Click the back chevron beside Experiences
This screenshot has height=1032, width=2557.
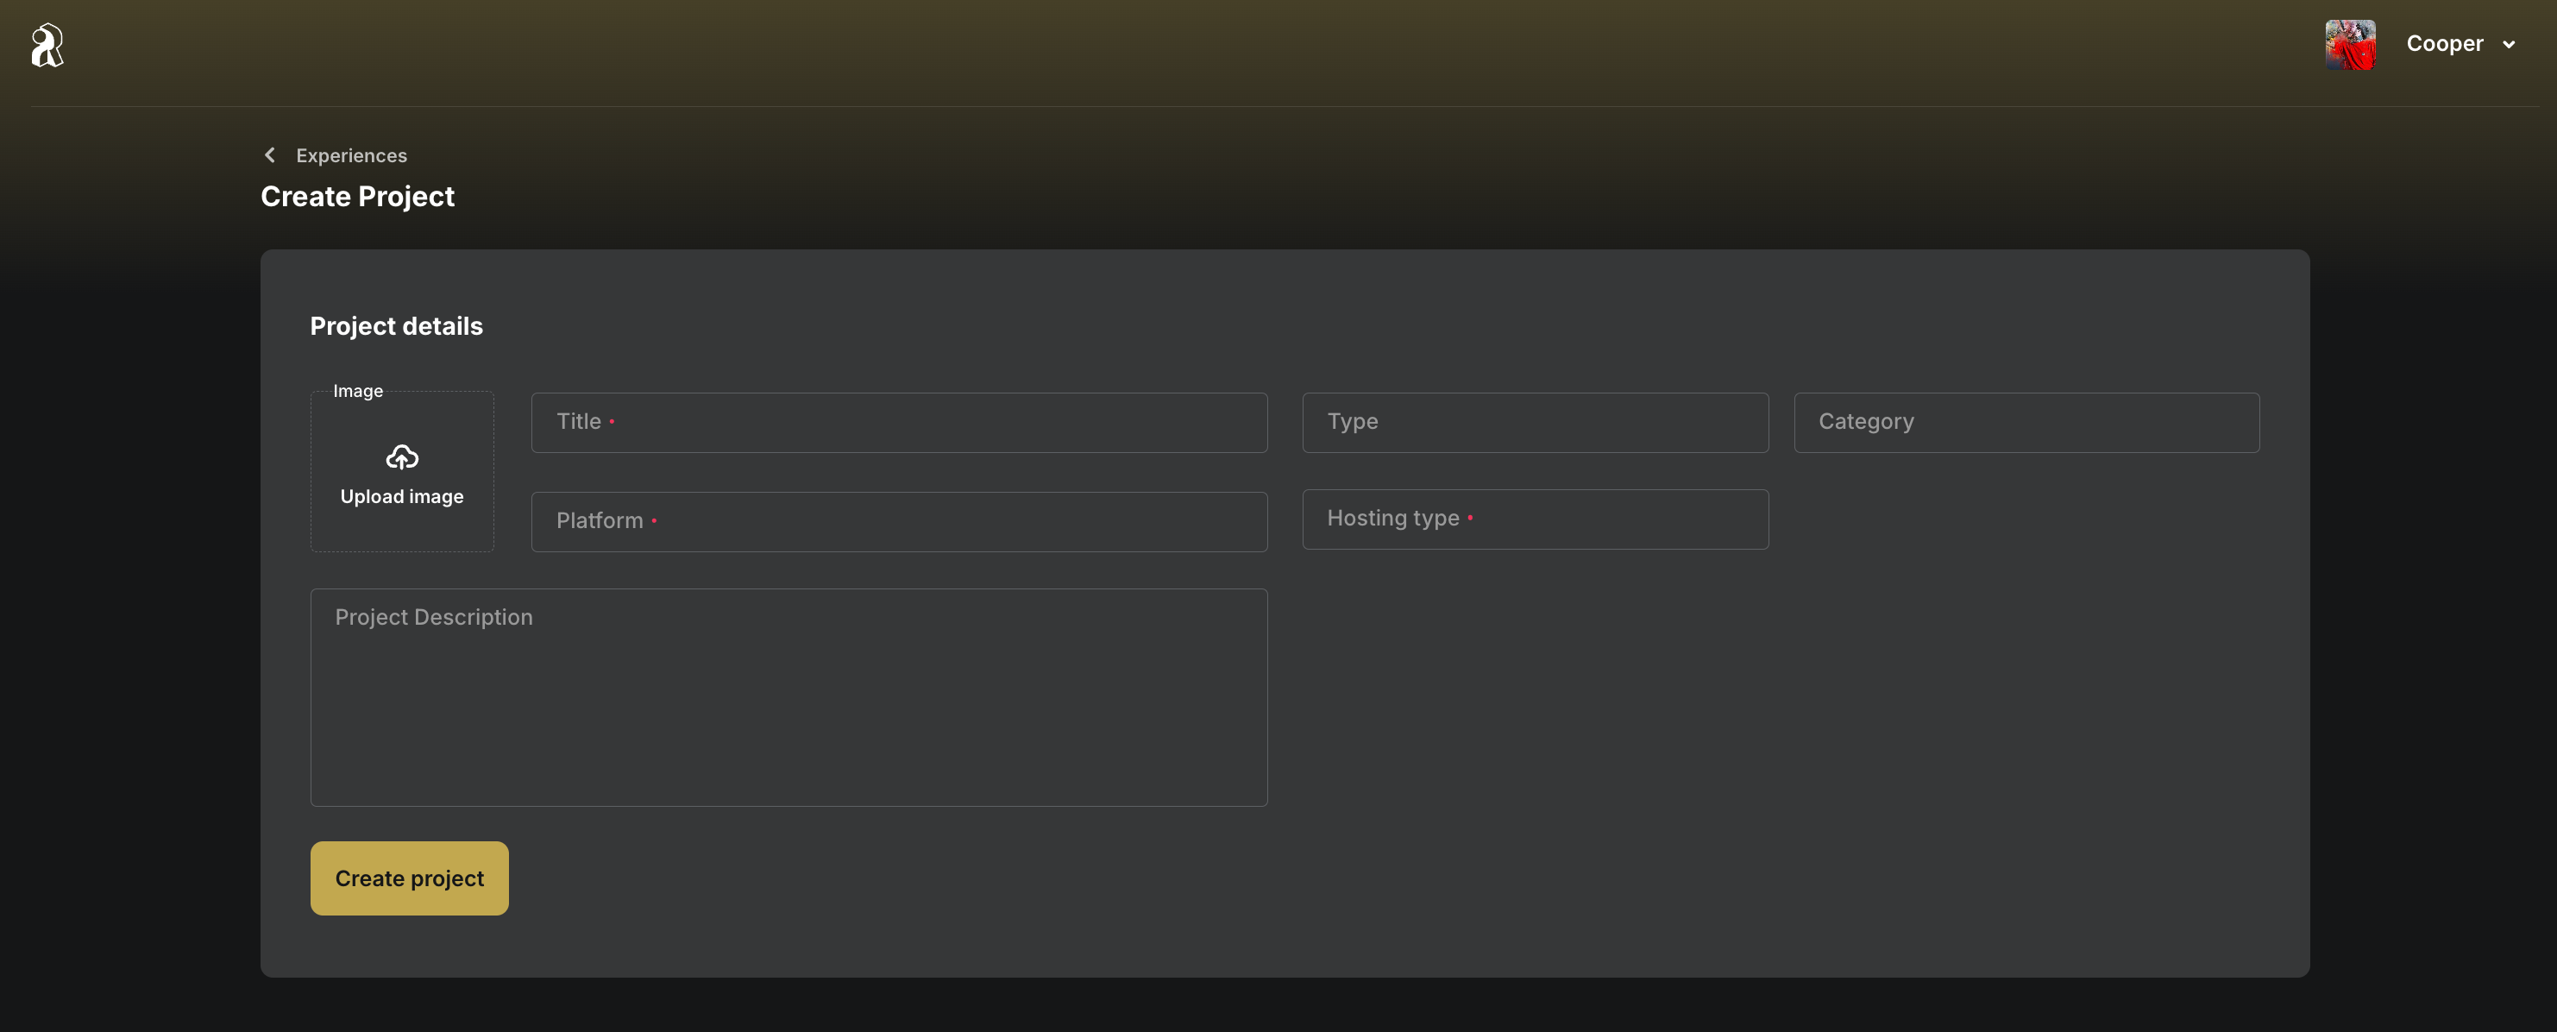point(270,155)
